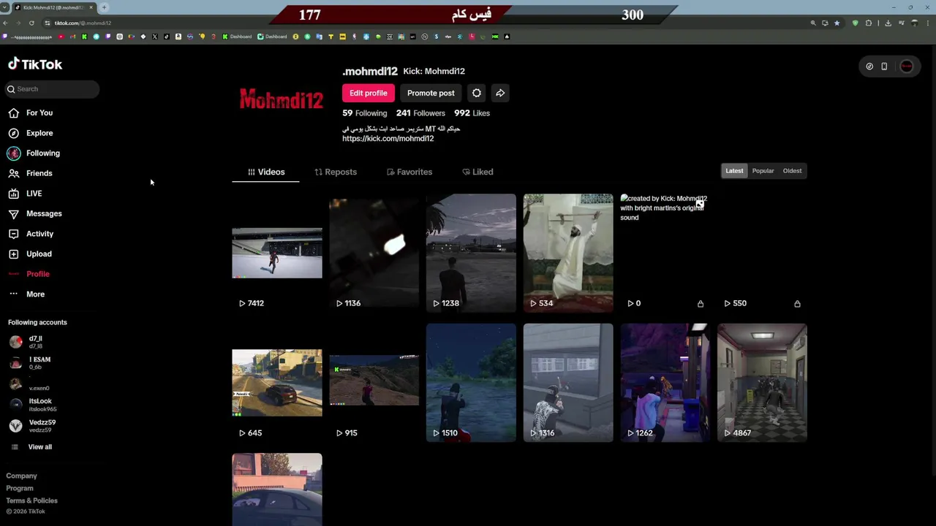936x526 pixels.
Task: Open the private video with 550 views
Action: (x=762, y=253)
